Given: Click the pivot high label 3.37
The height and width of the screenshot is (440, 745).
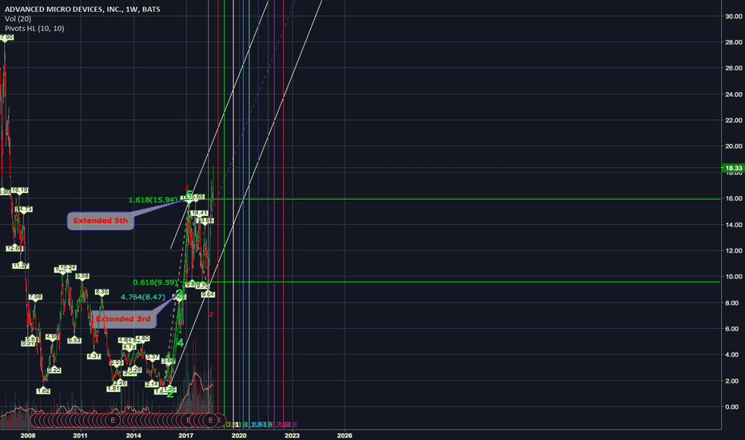Looking at the screenshot, I should pyautogui.click(x=153, y=357).
